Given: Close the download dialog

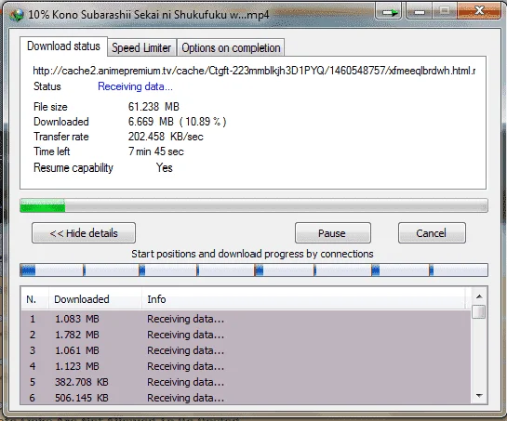Looking at the screenshot, I should 479,12.
